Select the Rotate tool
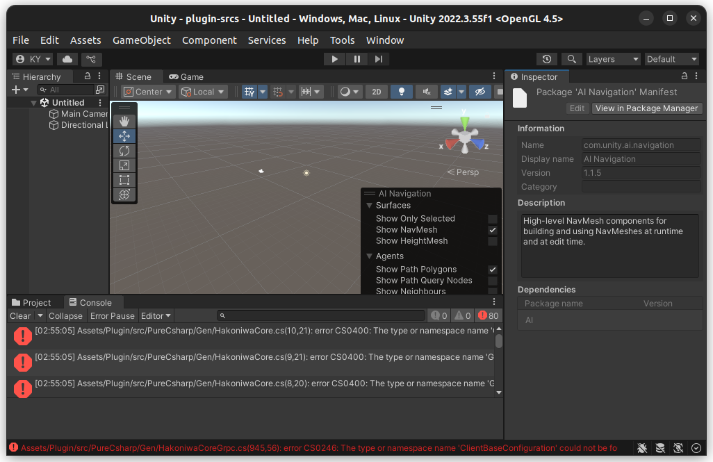713x462 pixels. tap(124, 151)
